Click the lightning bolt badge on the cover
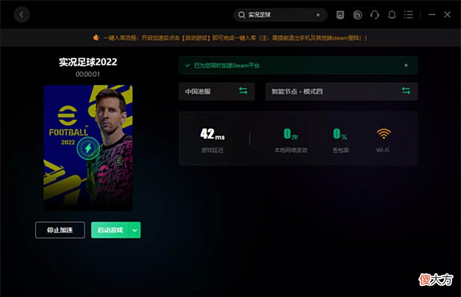461x297 pixels. tap(88, 148)
